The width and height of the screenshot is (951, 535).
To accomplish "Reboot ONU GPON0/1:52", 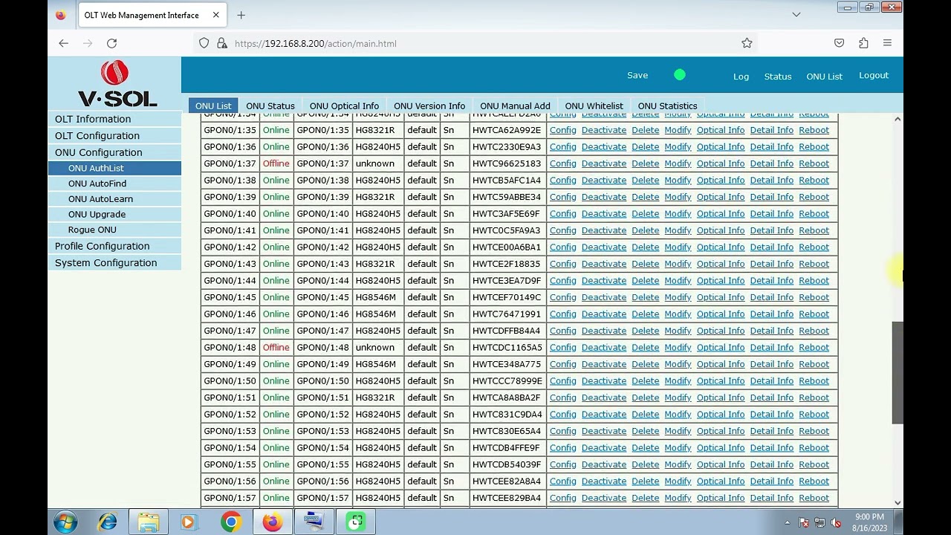I will coord(814,415).
